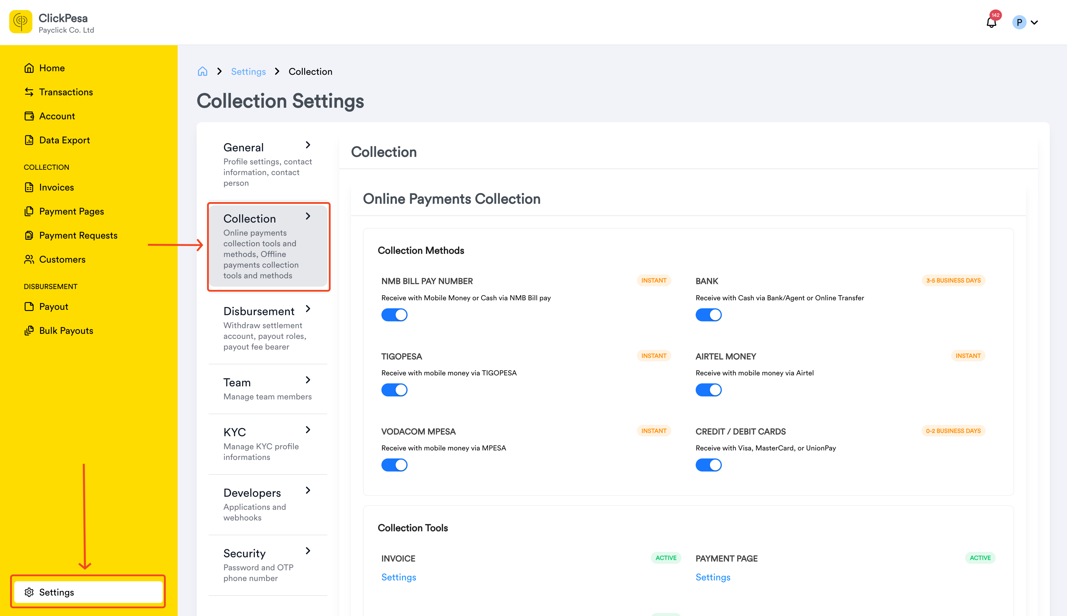
Task: Click 3-5 BUSINESS DAYS badge
Action: [953, 280]
